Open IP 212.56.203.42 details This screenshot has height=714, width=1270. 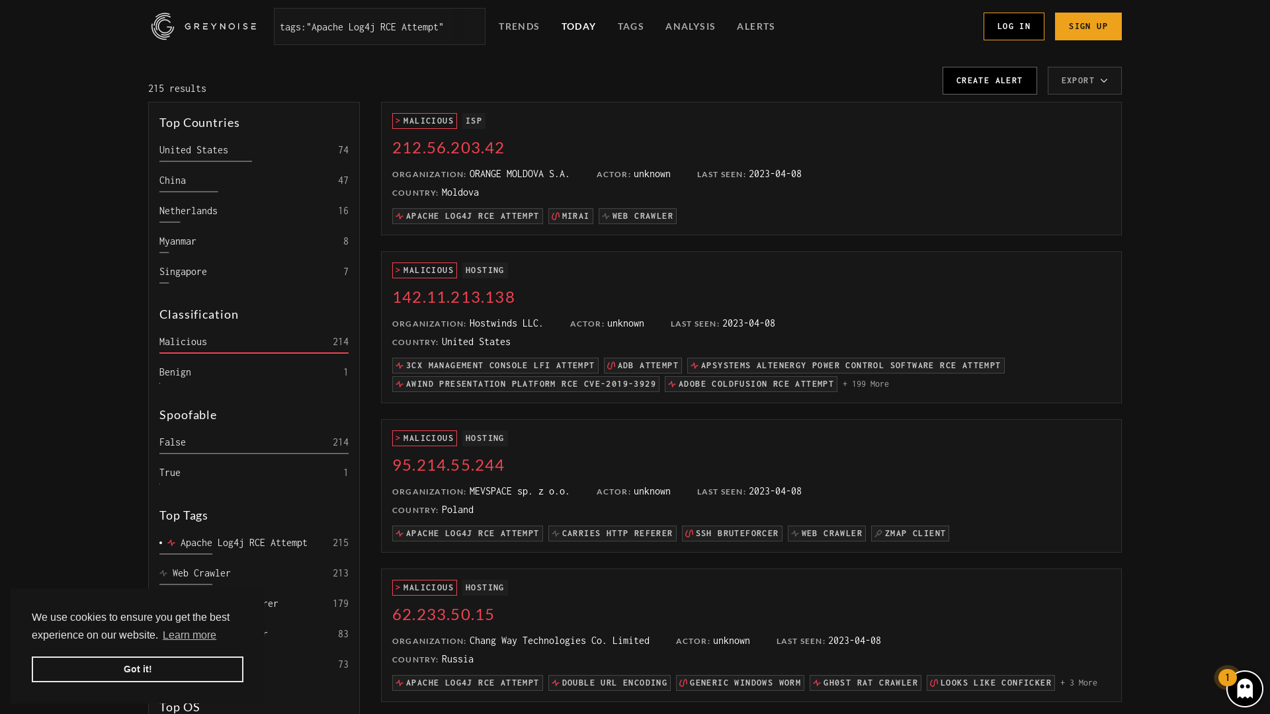pos(448,147)
